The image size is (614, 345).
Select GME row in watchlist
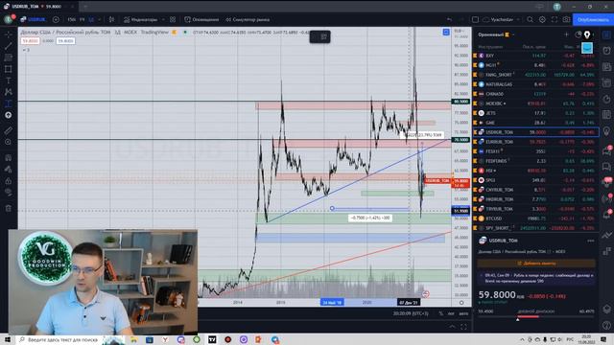(x=536, y=123)
